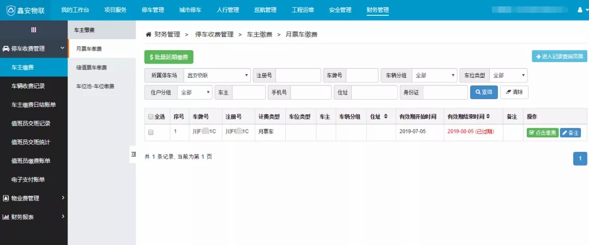Click the 备注 pencil edit button
The height and width of the screenshot is (245, 589).
pyautogui.click(x=570, y=132)
